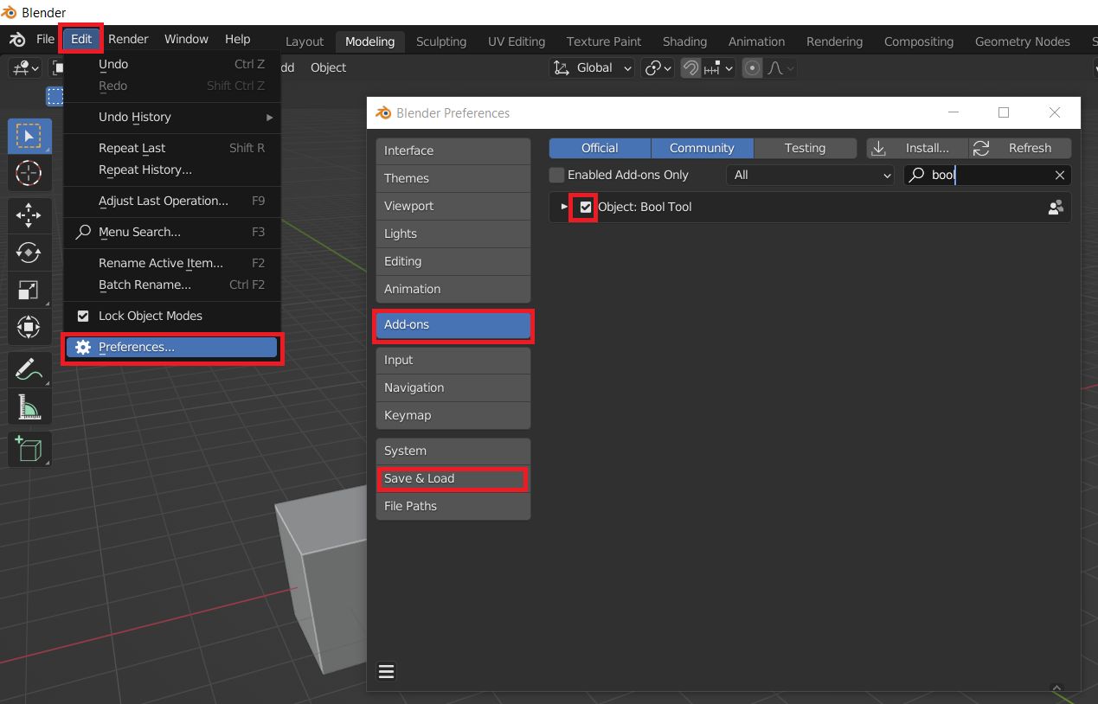
Task: Select the Community add-ons filter
Action: (x=702, y=148)
